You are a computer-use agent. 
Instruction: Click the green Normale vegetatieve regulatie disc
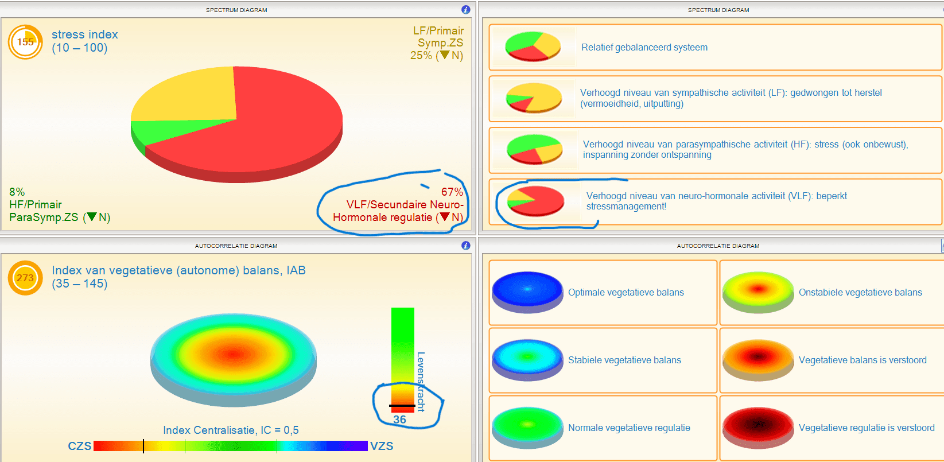pyautogui.click(x=527, y=428)
